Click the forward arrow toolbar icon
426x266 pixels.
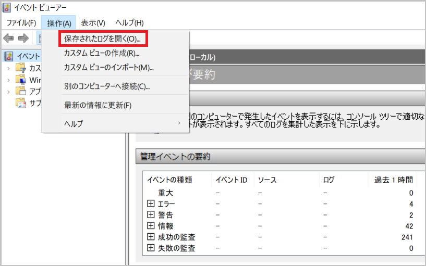click(23, 38)
